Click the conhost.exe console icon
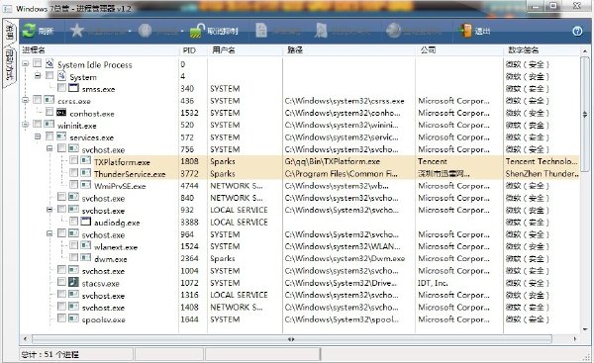This screenshot has width=594, height=363. click(61, 112)
